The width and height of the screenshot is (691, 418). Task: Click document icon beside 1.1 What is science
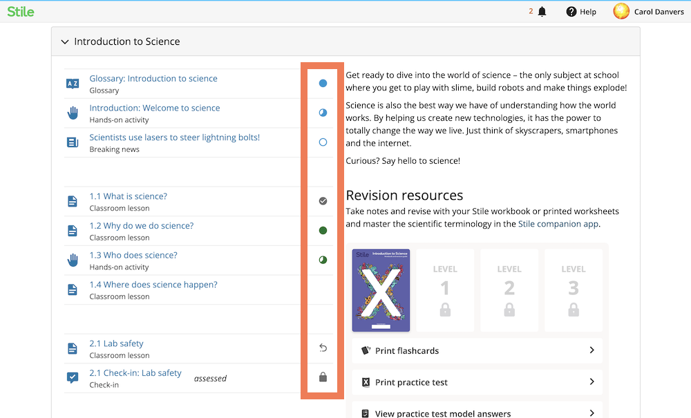(73, 201)
